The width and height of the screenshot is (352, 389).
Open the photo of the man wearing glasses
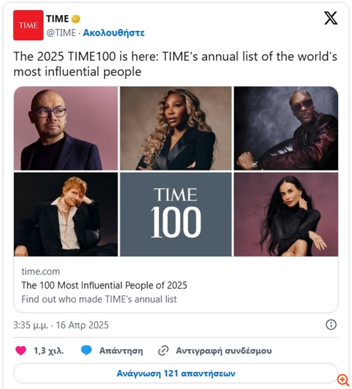click(66, 128)
